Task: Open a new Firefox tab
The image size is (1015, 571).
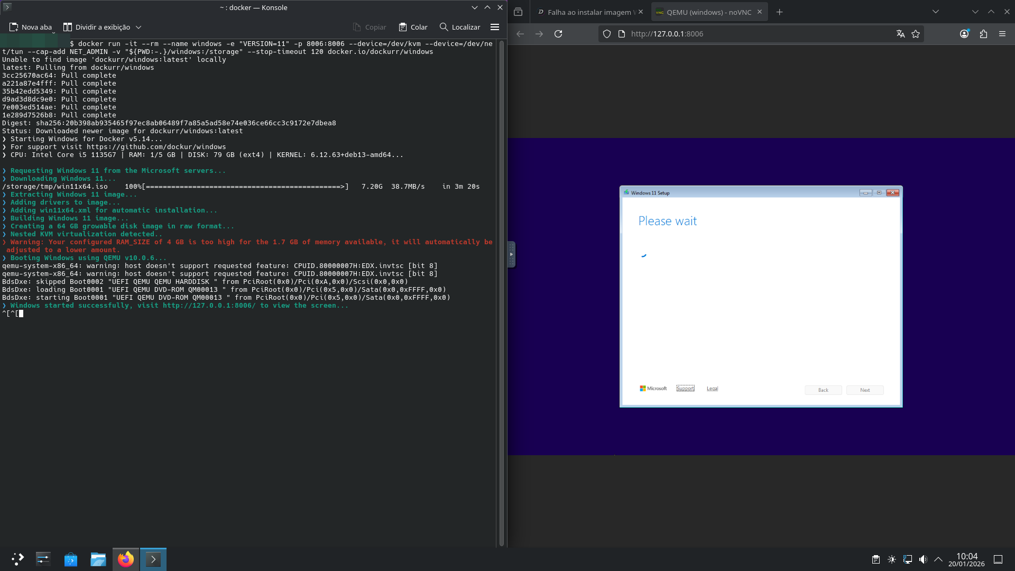Action: tap(779, 12)
